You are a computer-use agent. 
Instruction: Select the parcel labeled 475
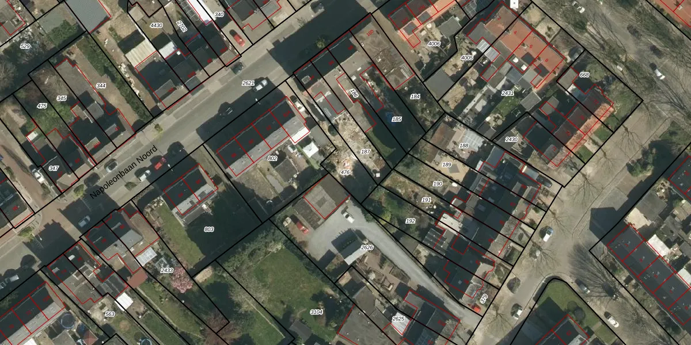point(41,106)
